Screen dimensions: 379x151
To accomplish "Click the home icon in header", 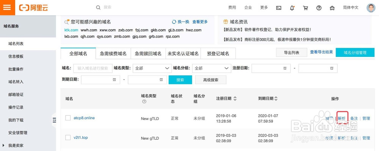I will (x=332, y=8).
